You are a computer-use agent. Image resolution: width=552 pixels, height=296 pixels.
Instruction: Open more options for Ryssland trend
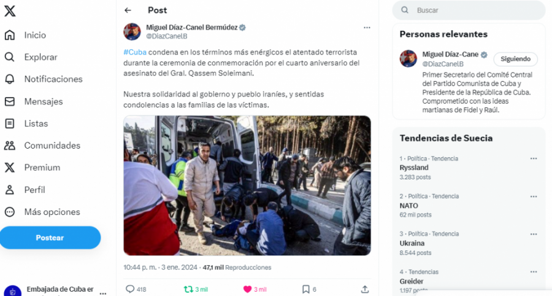534,158
